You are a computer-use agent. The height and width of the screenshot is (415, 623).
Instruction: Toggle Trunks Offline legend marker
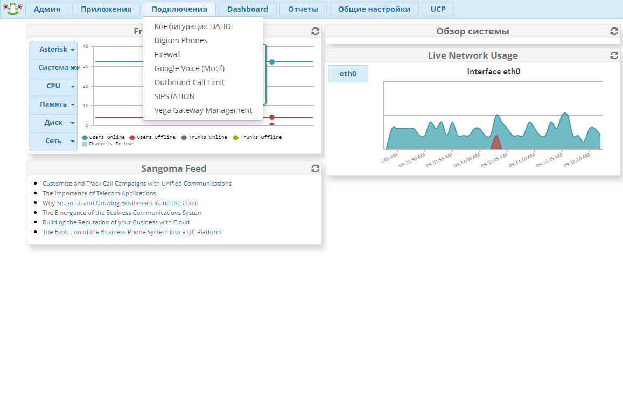pos(235,138)
